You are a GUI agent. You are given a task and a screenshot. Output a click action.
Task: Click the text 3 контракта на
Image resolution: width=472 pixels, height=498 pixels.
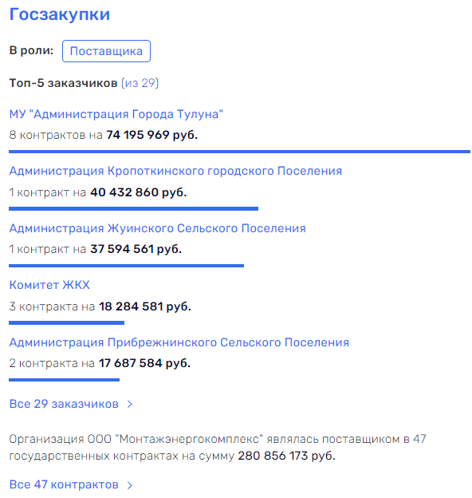click(x=52, y=306)
